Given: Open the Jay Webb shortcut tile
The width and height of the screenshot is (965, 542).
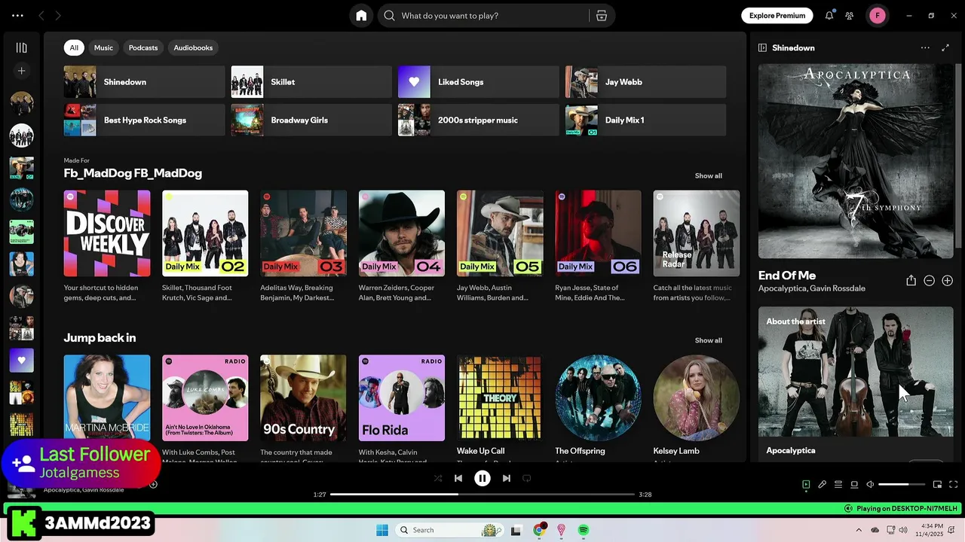Looking at the screenshot, I should (x=646, y=82).
